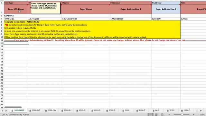
Task: Click the horizontal scrollbar thumb
Action: click(13, 107)
